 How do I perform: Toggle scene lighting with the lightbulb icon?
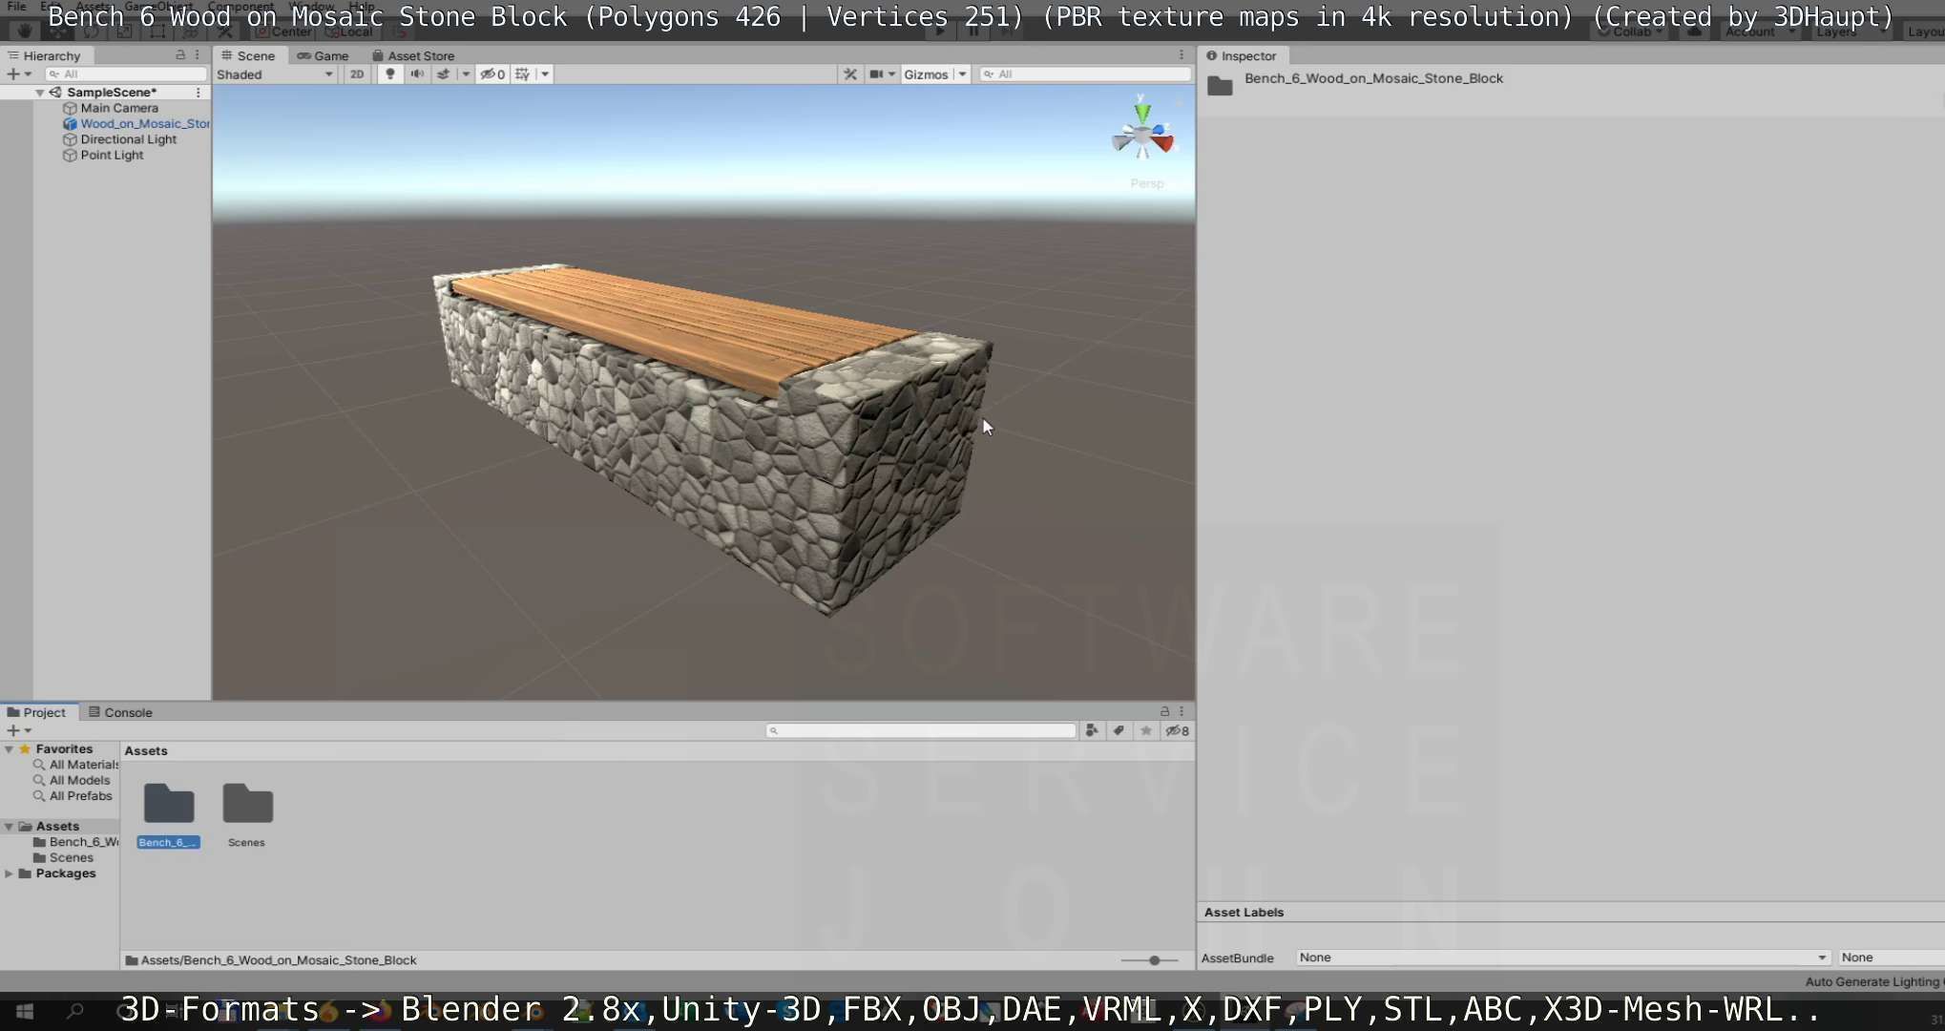(x=389, y=74)
